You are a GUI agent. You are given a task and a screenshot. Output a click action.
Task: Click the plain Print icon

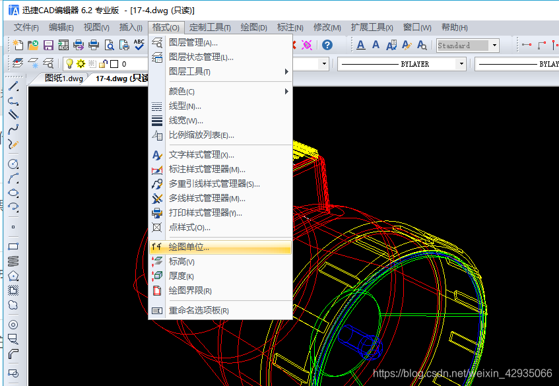pyautogui.click(x=94, y=45)
